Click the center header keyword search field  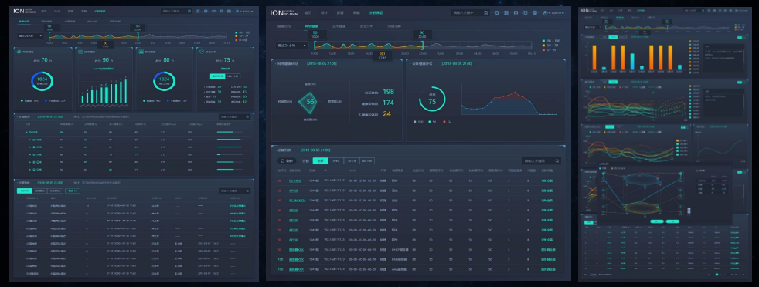click(x=470, y=13)
